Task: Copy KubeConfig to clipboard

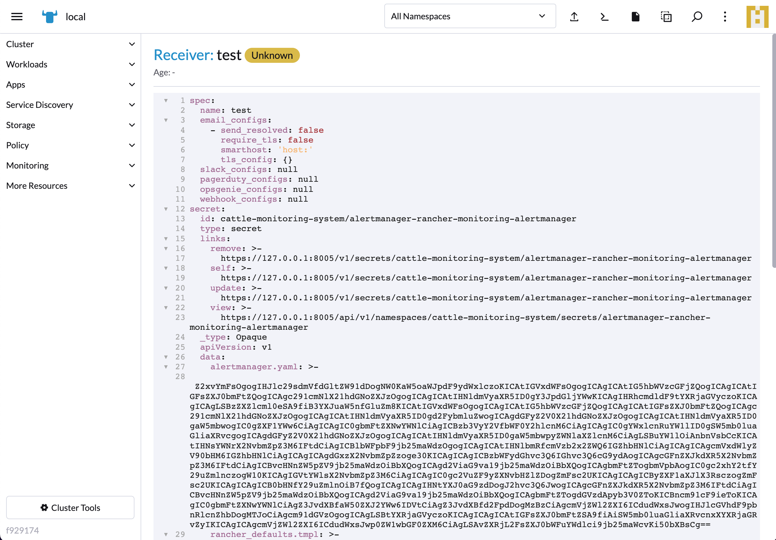Action: tap(665, 16)
